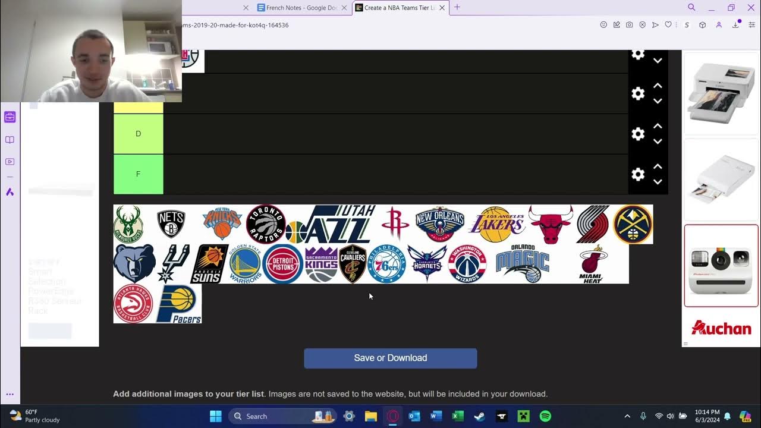Click the send paper-plane icon in toolbar
This screenshot has height=428, width=761.
[x=655, y=25]
